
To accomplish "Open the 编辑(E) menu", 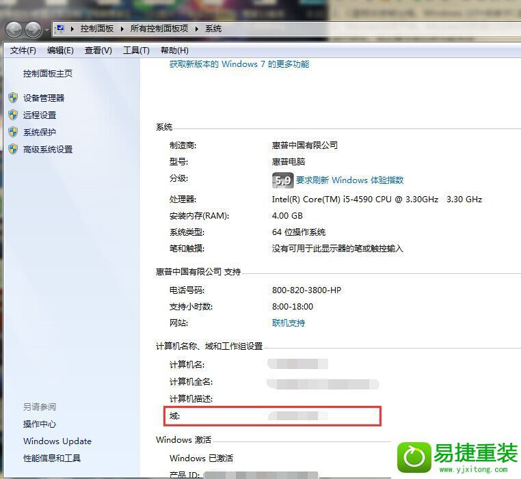I will click(x=60, y=51).
